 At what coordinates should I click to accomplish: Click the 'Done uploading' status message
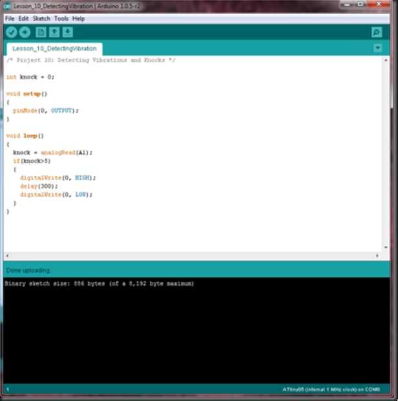click(28, 270)
